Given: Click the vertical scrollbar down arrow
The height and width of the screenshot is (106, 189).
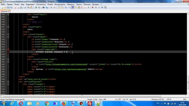Looking at the screenshot, I should point(188,93).
